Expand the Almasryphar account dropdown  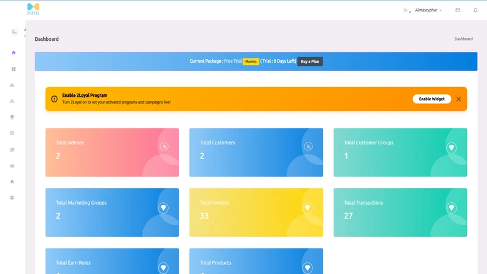(x=429, y=10)
